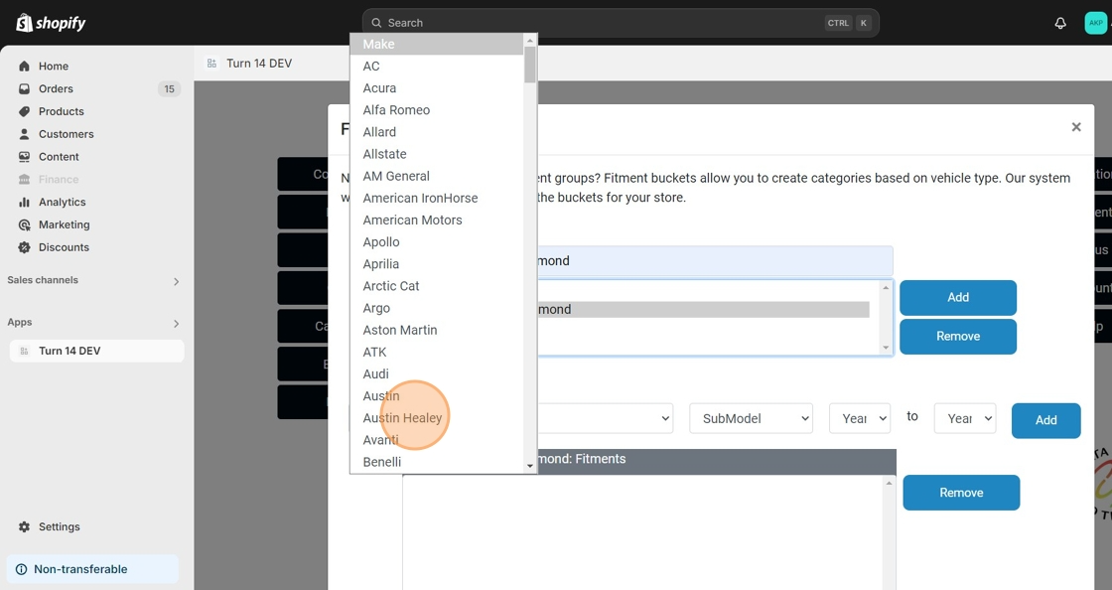Click the make list scrollbar thumb
The image size is (1112, 590).
(x=530, y=64)
